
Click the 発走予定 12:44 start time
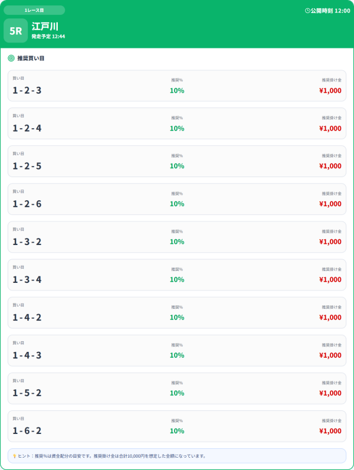48,37
